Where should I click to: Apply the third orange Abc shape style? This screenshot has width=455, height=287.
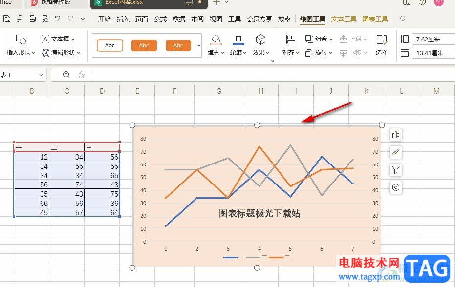(x=178, y=45)
